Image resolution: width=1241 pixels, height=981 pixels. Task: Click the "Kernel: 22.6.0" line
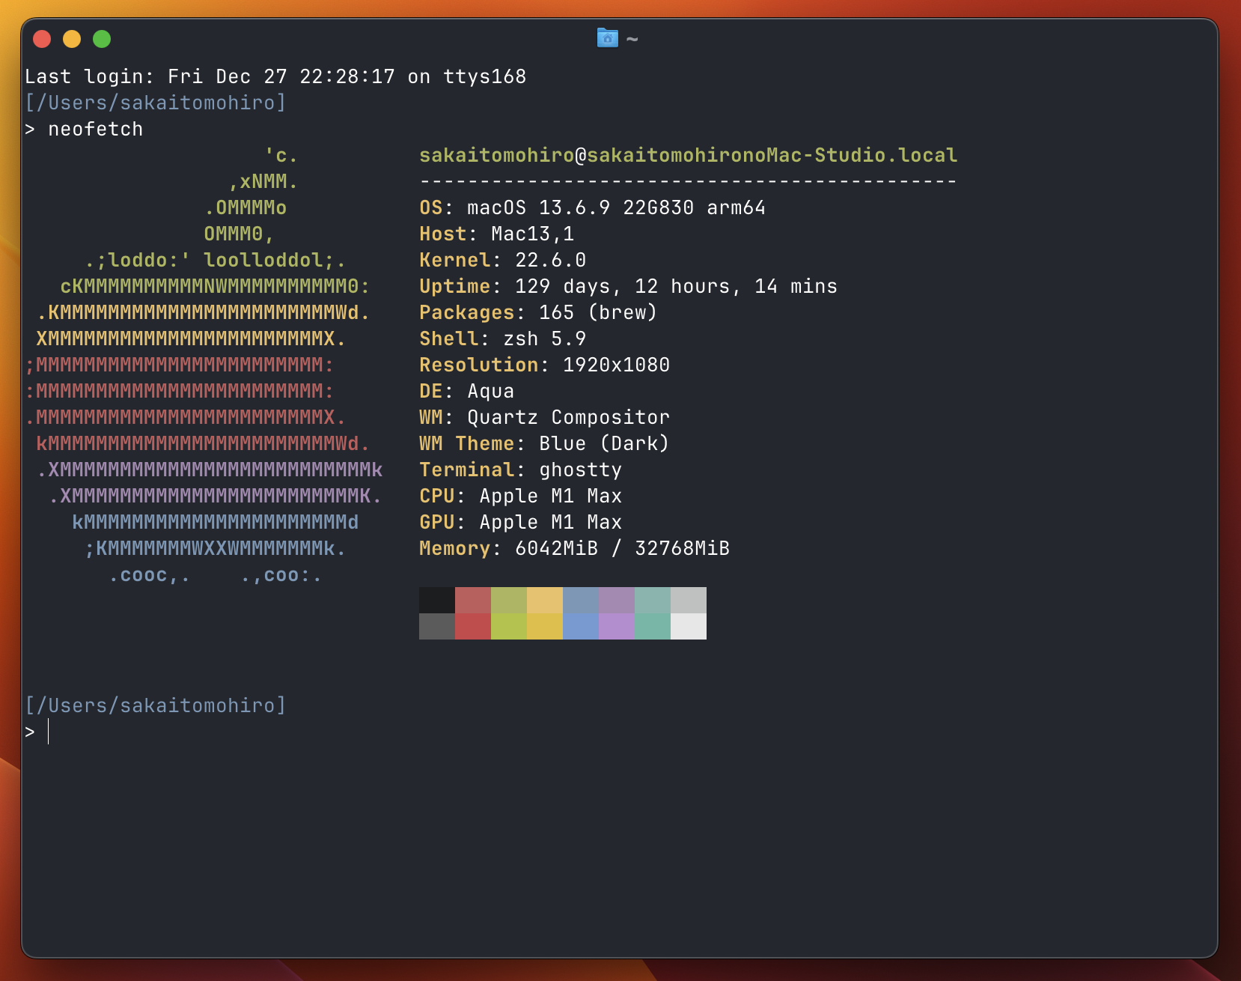click(503, 260)
